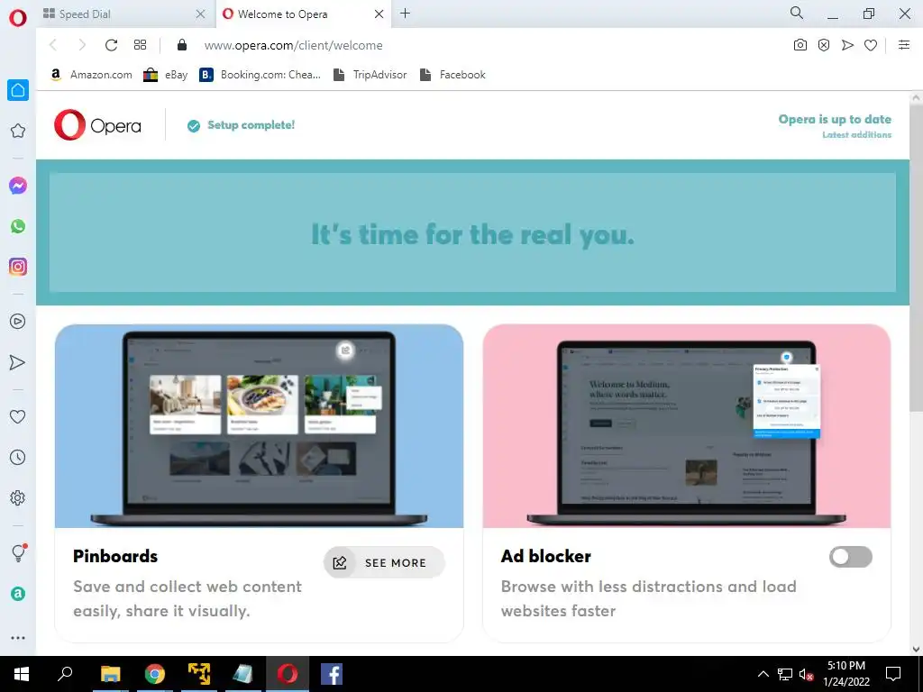Take a snapshot with camera icon
The width and height of the screenshot is (923, 692).
800,45
